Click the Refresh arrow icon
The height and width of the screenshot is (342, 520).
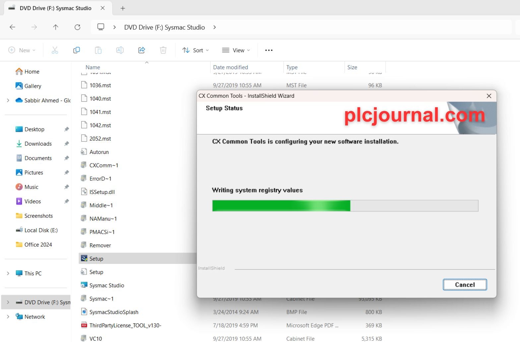pos(77,27)
